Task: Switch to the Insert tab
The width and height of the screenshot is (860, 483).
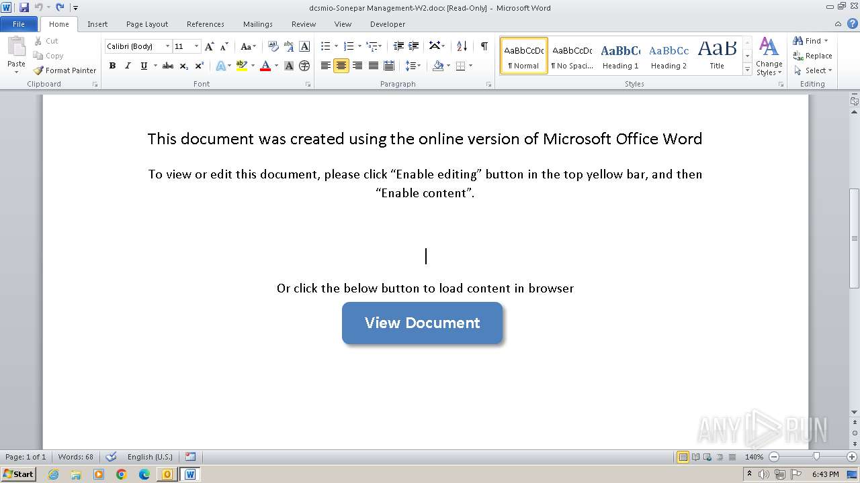Action: coord(97,24)
